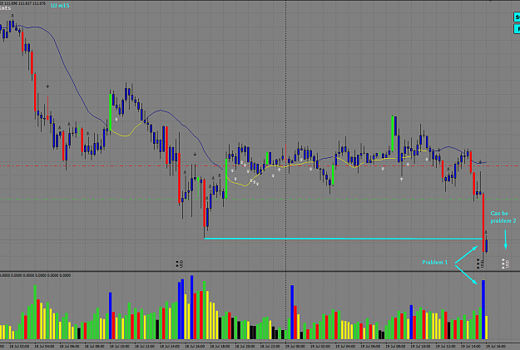
Task: Click the cyan button beginning with S
Action: click(x=517, y=17)
